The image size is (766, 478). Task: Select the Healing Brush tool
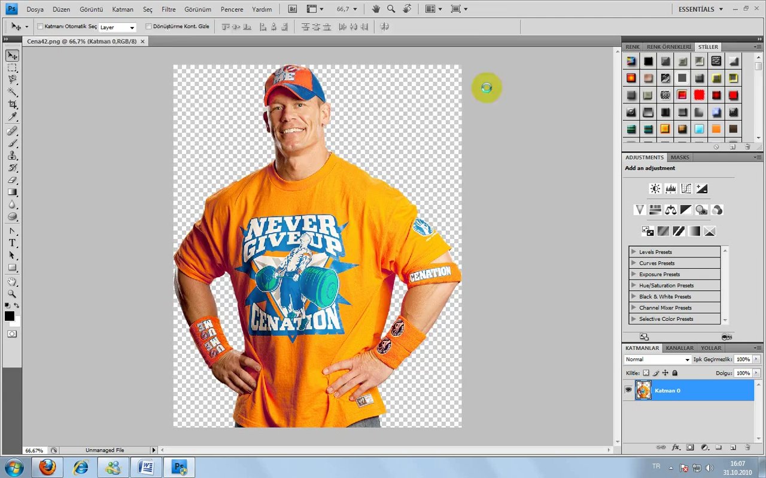click(x=12, y=131)
